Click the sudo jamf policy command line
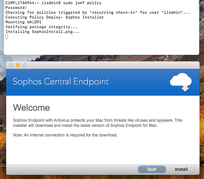 tap(53, 3)
